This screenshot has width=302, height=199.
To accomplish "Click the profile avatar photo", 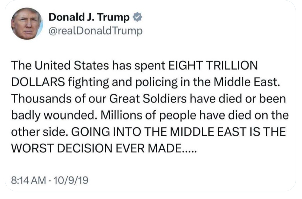I will click(26, 24).
